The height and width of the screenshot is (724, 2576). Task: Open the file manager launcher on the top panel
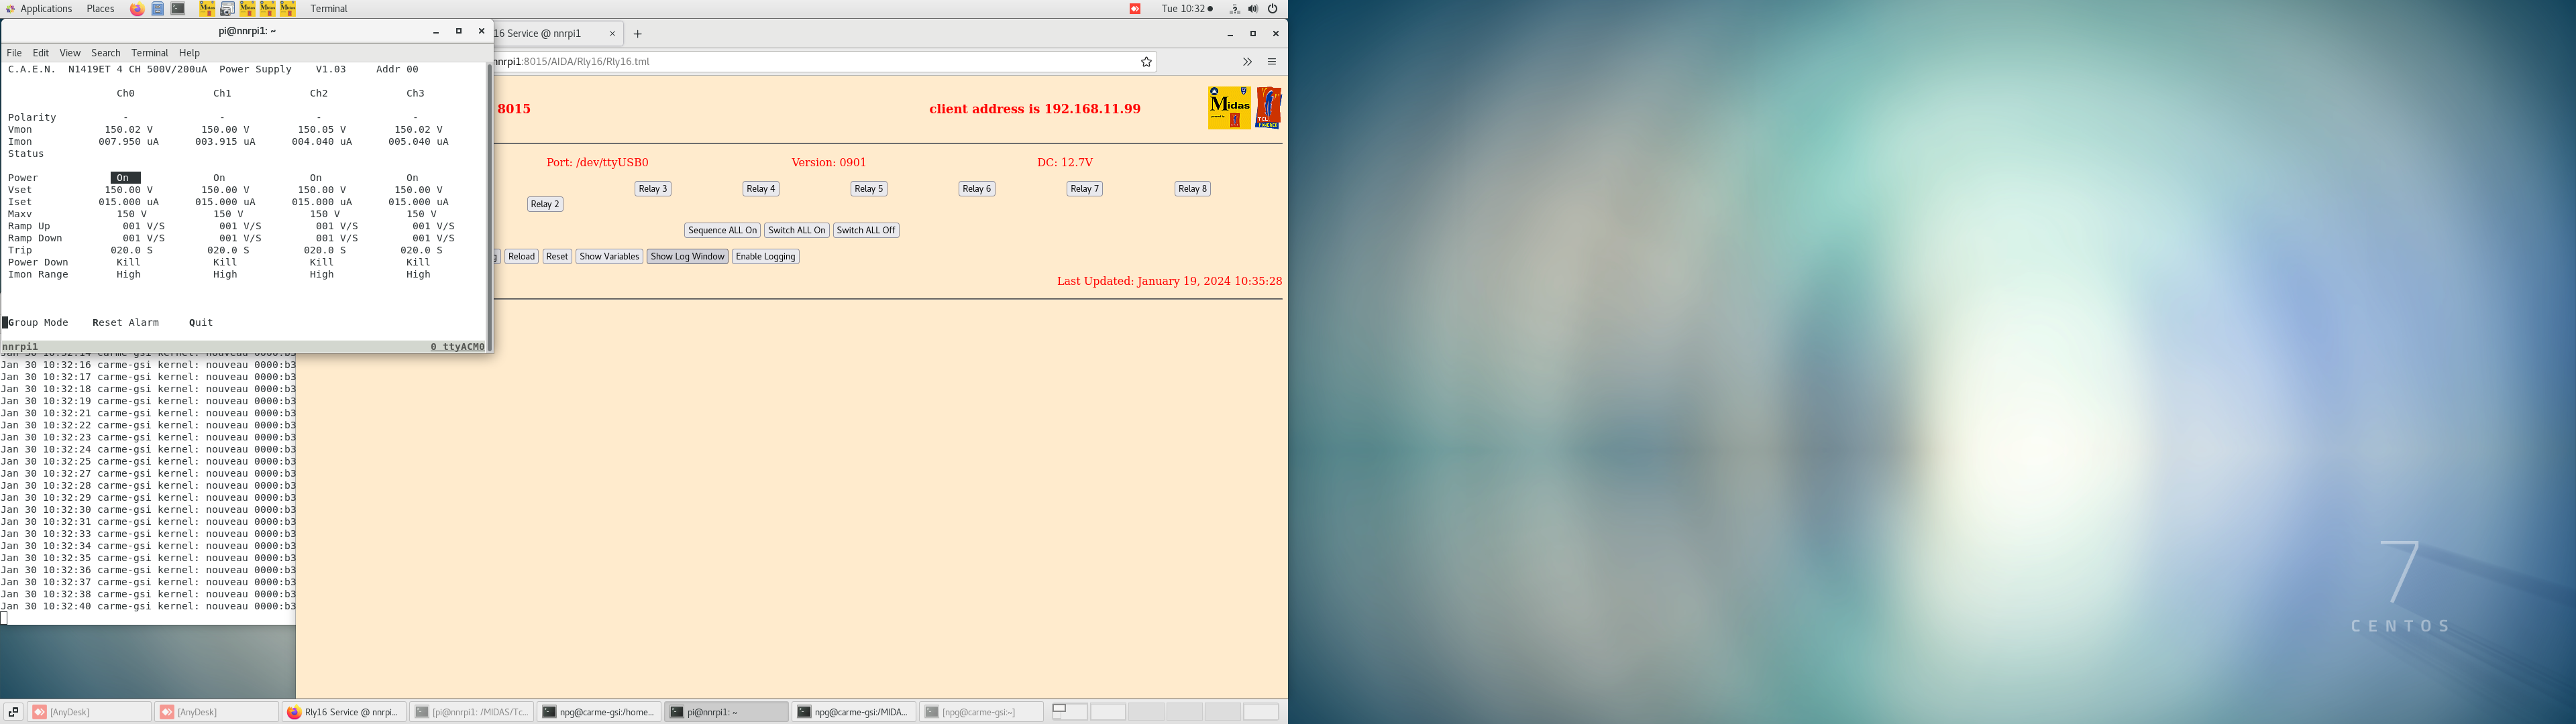(158, 8)
